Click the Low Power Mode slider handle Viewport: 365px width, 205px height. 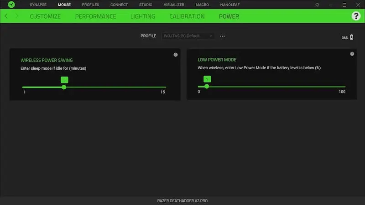[x=207, y=87]
